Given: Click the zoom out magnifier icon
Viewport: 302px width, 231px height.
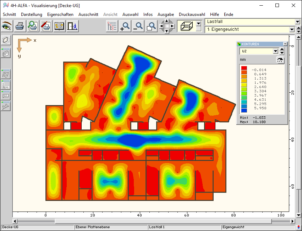Looking at the screenshot, I should (138, 26).
